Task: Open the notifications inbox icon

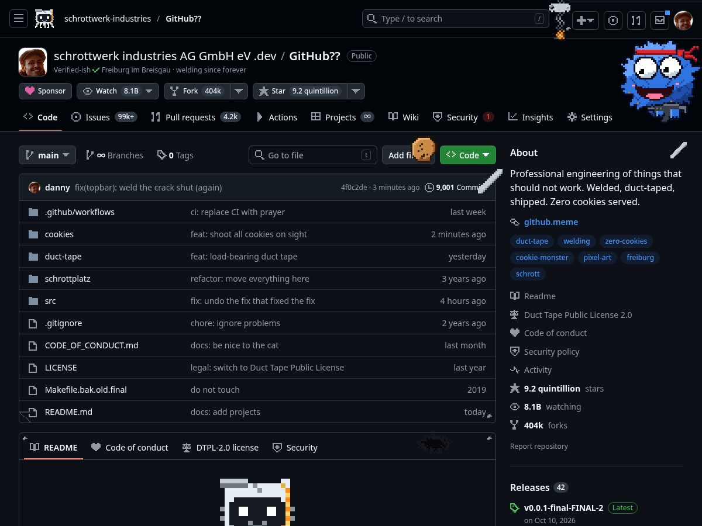Action: [660, 20]
